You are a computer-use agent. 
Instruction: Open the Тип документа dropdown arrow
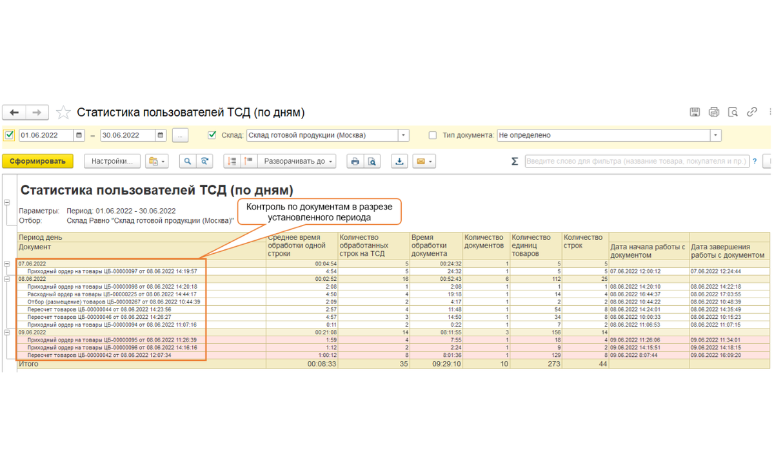pyautogui.click(x=715, y=135)
